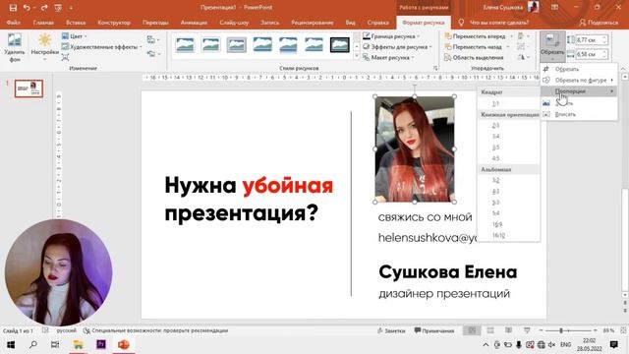Switch to slide sorter view icon
Image resolution: width=629 pixels, height=354 pixels.
coord(490,330)
